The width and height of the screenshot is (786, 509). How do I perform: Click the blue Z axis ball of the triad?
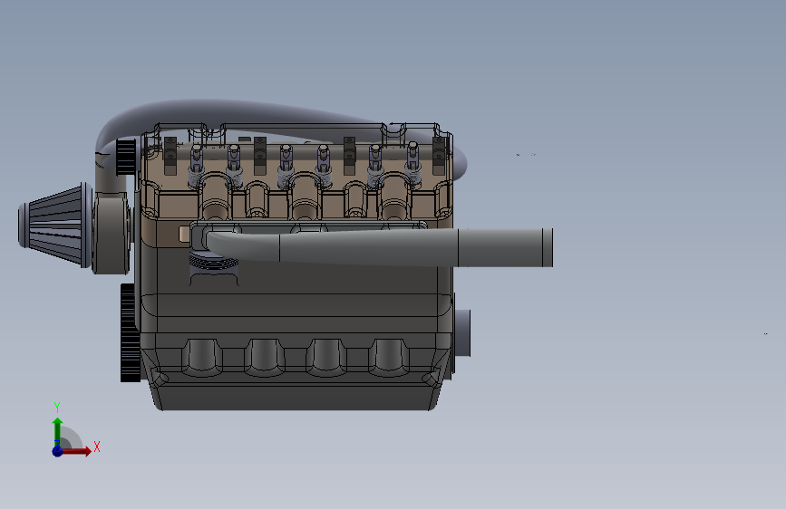57,451
